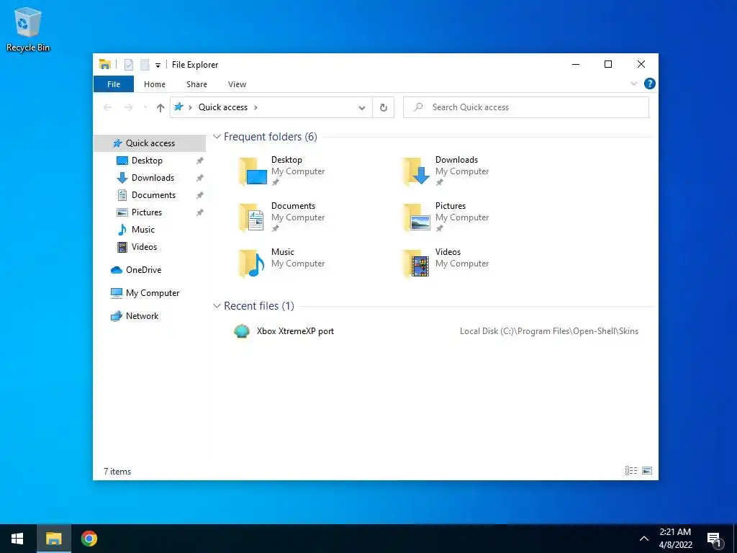Select the Documents folder icon in Frequent folders

253,217
